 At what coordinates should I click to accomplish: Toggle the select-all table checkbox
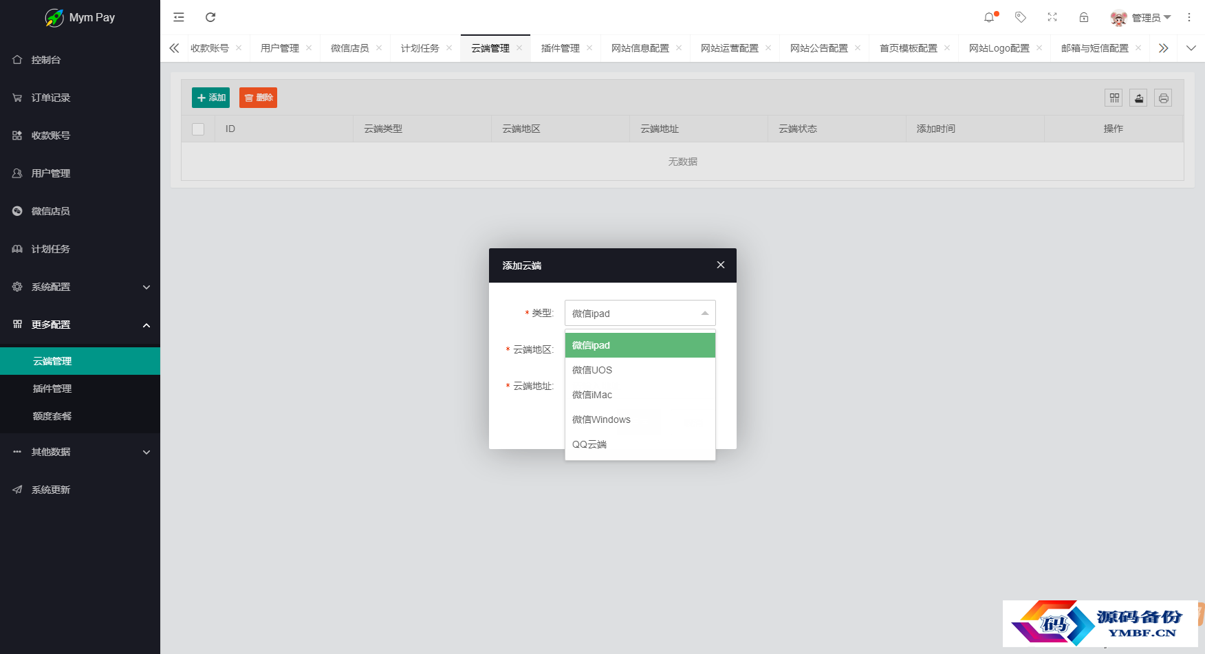pos(198,129)
